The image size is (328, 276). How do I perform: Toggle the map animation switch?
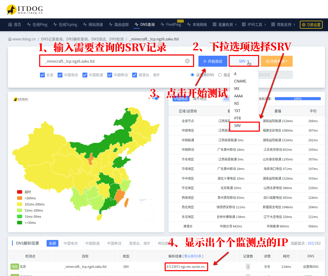(x=155, y=98)
